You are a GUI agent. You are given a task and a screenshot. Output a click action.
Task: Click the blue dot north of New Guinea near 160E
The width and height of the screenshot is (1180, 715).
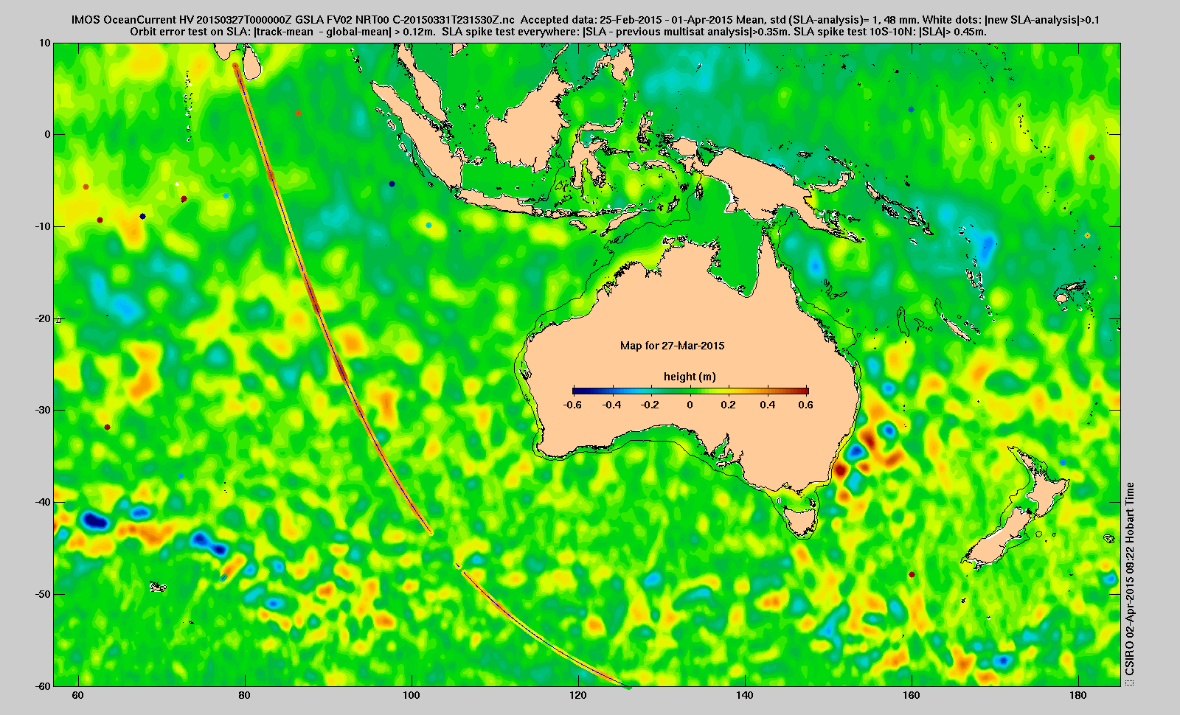(911, 109)
